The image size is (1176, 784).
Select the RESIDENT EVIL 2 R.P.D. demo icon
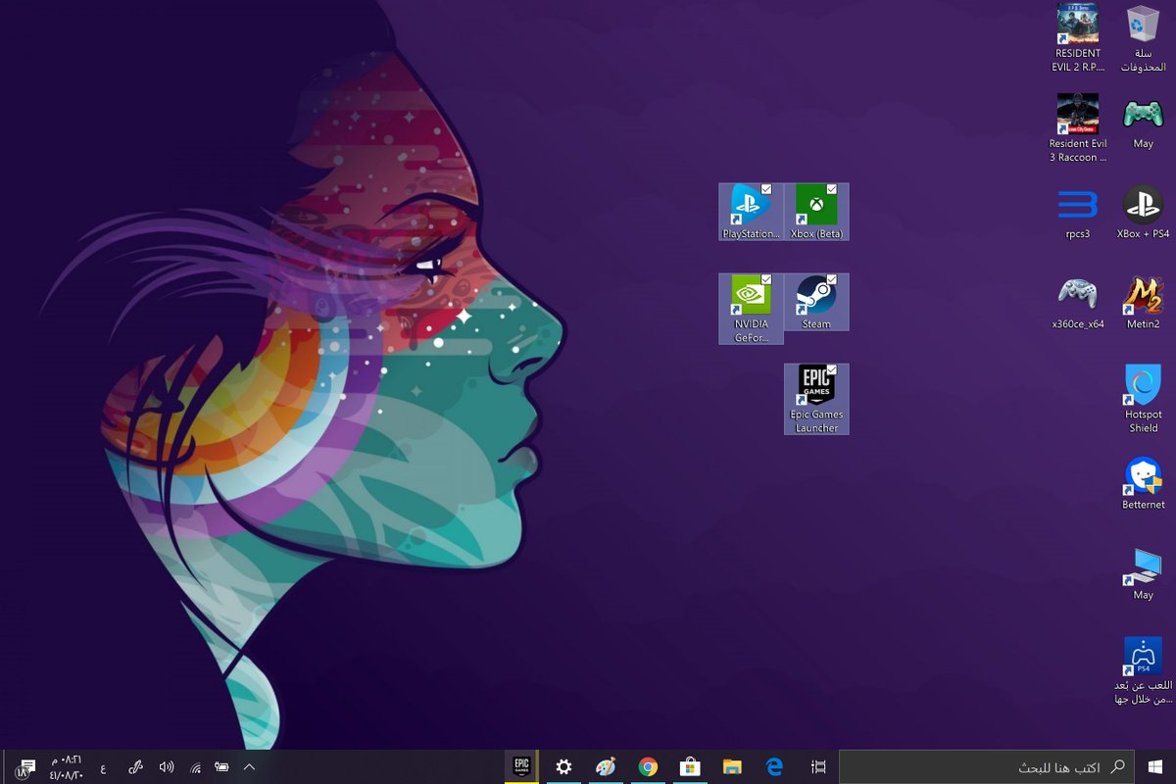[1078, 38]
